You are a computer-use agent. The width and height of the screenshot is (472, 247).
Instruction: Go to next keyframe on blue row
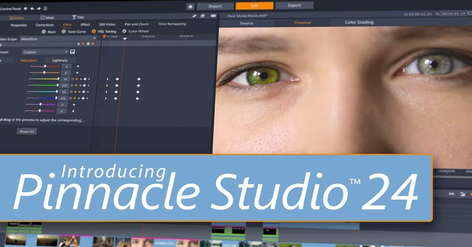point(87,98)
